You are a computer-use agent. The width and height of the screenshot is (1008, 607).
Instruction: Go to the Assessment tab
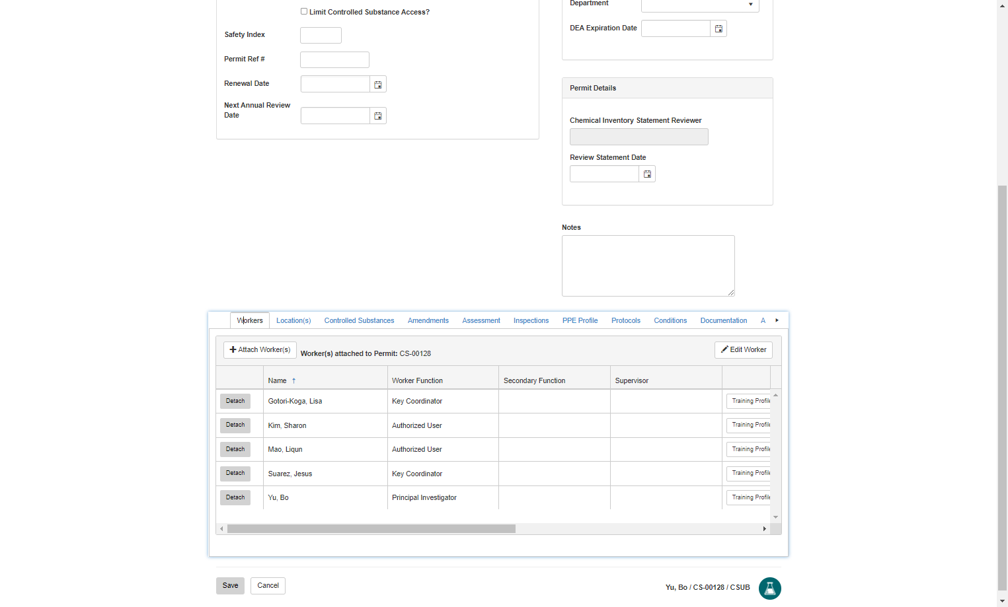pyautogui.click(x=481, y=321)
